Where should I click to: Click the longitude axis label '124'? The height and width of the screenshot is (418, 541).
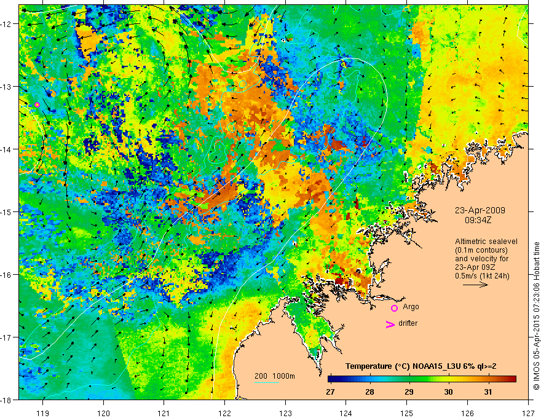(x=346, y=413)
